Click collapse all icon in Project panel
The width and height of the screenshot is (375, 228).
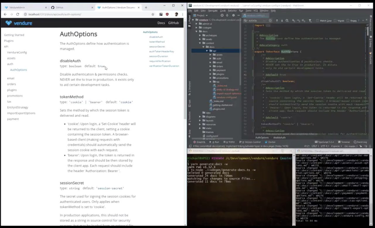tap(227, 15)
